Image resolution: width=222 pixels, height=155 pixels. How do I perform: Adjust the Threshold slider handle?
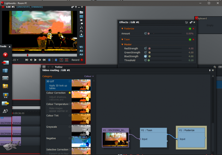[149, 60]
